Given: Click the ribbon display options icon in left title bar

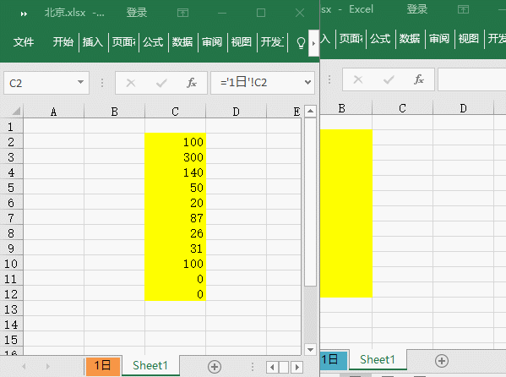Looking at the screenshot, I should [x=183, y=13].
